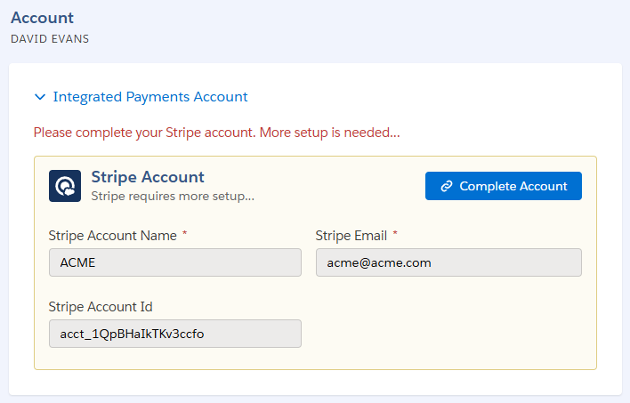Click the Account page title

coord(42,18)
